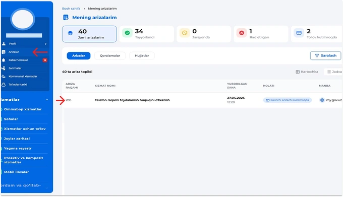Click the HOLATI column header

(269, 86)
